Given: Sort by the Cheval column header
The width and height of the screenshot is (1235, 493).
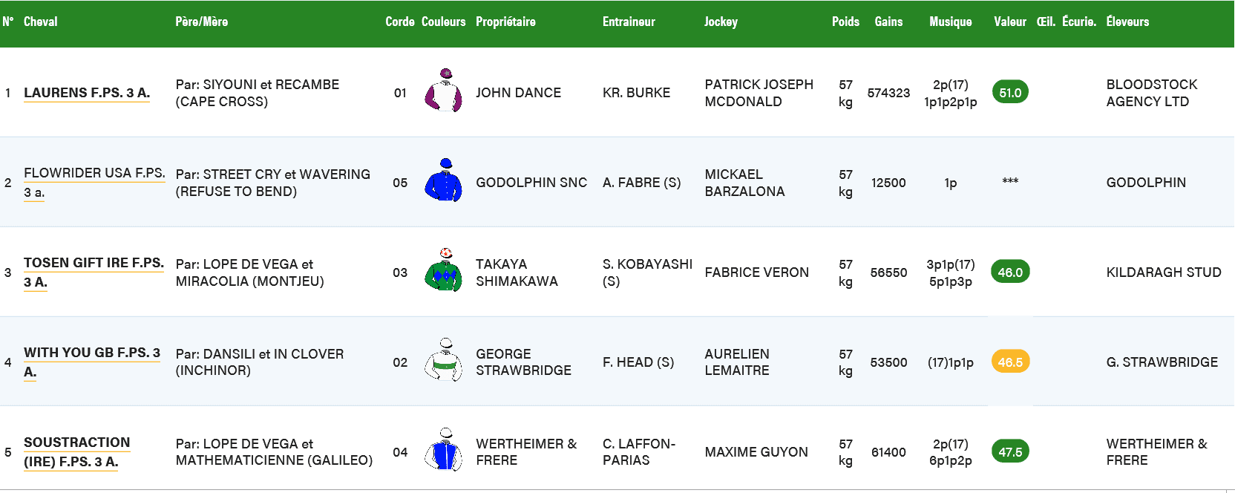Looking at the screenshot, I should coord(40,22).
